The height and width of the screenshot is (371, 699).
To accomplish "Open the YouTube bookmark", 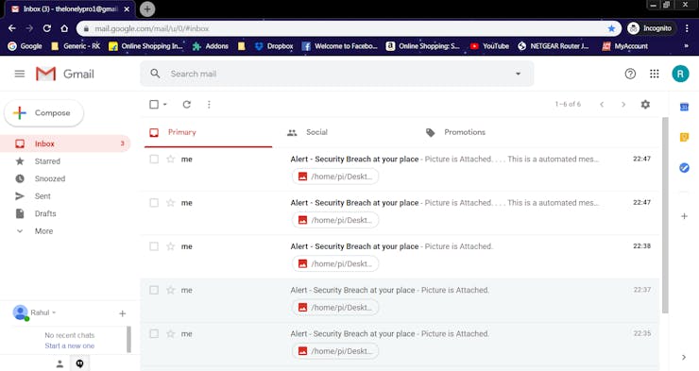I will point(489,46).
